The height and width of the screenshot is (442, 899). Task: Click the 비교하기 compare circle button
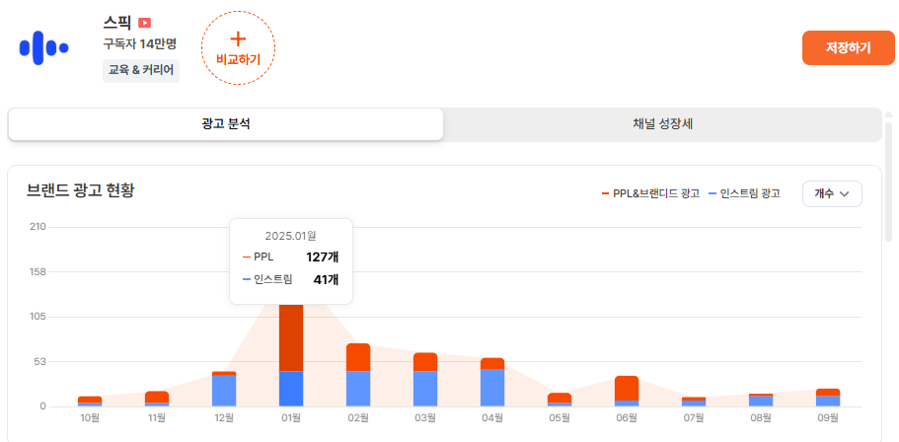coord(238,48)
